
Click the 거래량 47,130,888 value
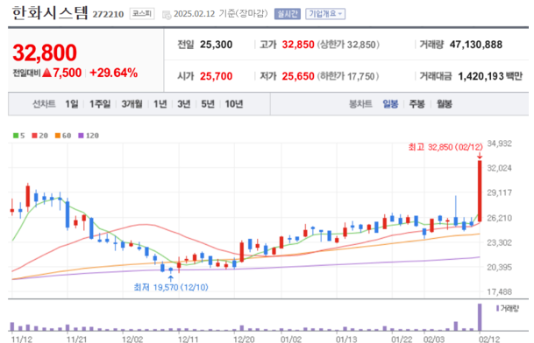[476, 45]
